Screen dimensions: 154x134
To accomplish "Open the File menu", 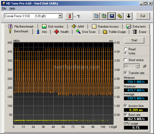I will [x=4, y=9].
